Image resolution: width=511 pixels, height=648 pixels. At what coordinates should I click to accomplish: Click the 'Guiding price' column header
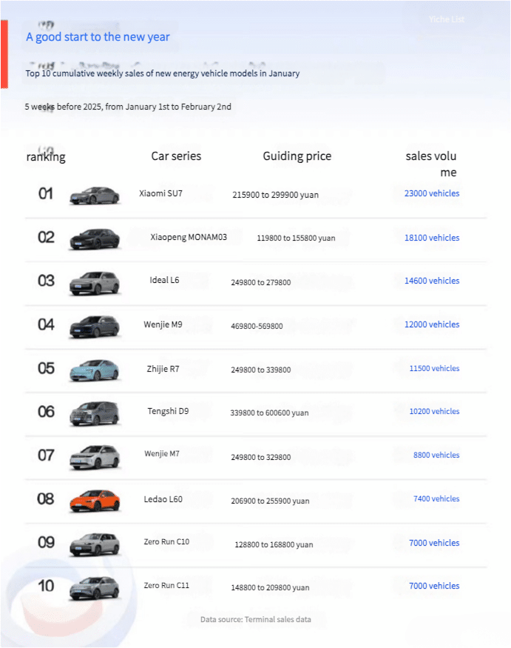[x=297, y=156]
